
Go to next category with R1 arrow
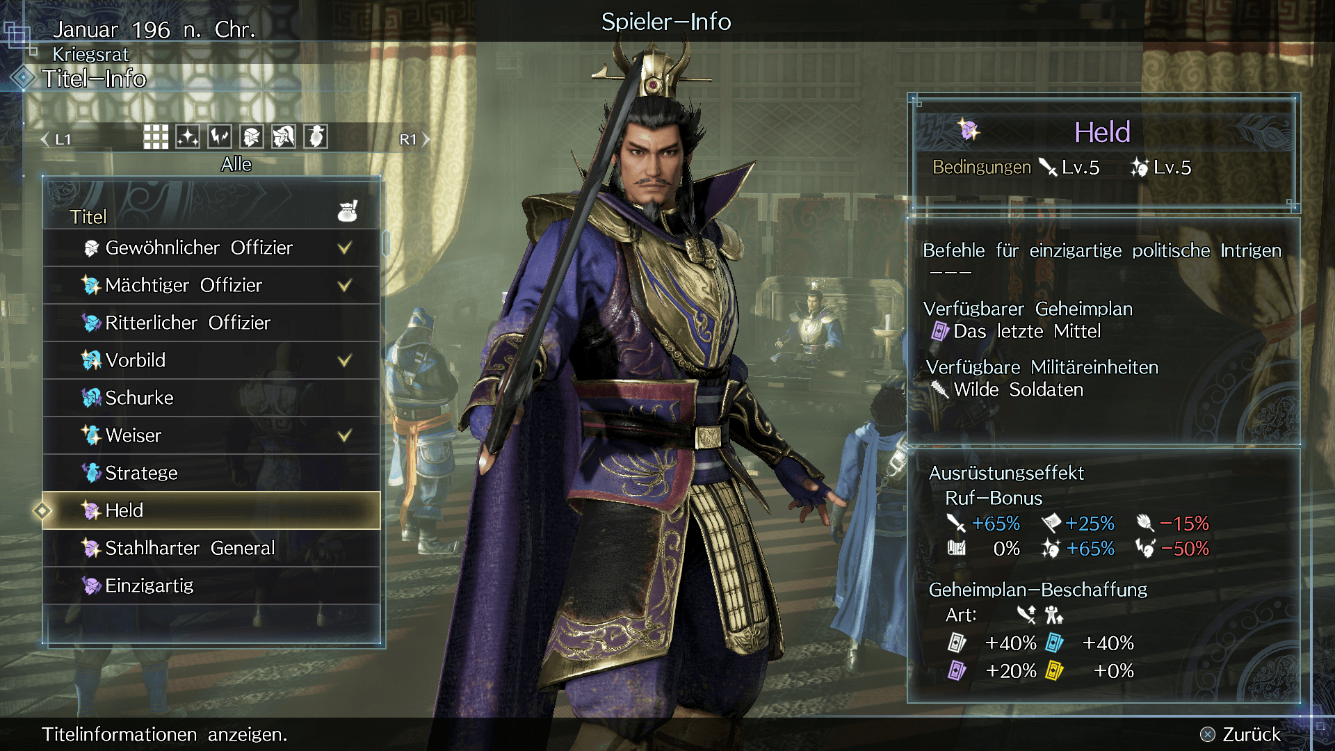415,139
